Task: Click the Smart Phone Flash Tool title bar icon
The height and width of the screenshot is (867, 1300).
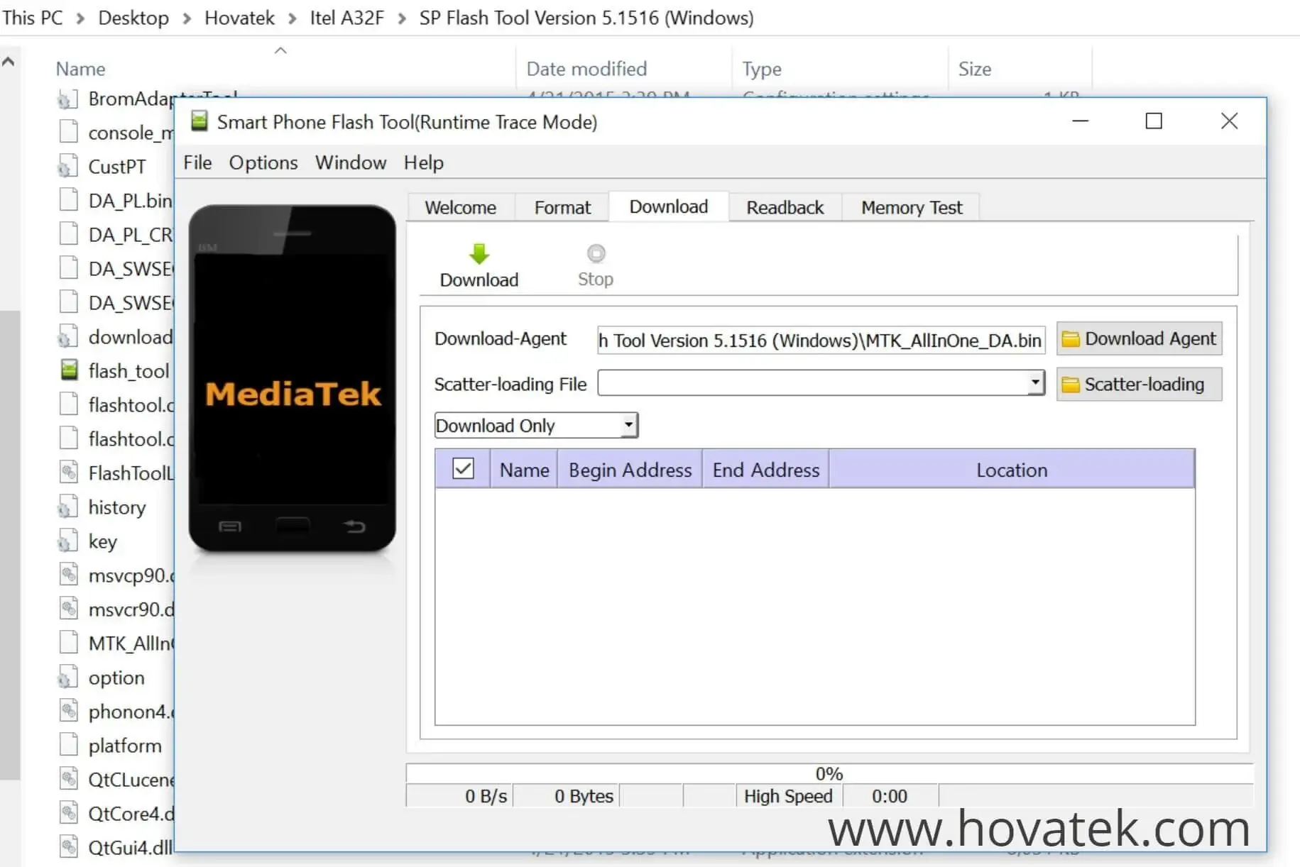Action: tap(199, 121)
